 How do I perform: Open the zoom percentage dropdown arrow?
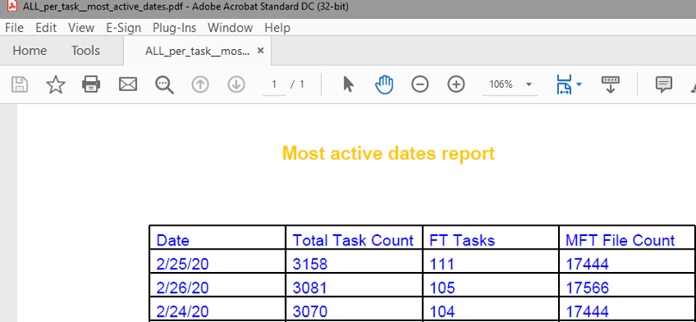coord(529,84)
